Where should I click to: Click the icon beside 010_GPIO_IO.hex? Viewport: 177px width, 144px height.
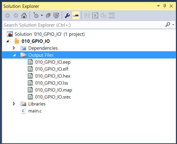[x=30, y=76]
